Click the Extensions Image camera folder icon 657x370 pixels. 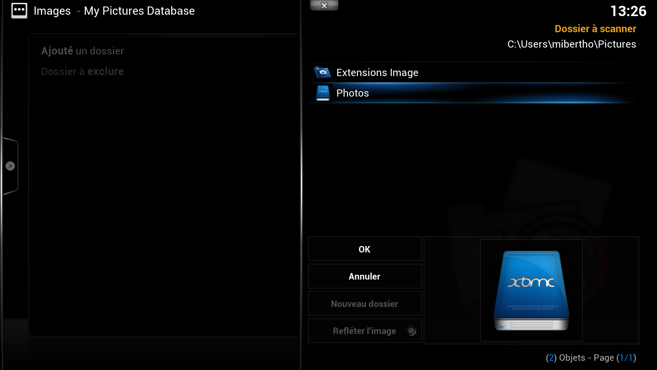(x=323, y=72)
